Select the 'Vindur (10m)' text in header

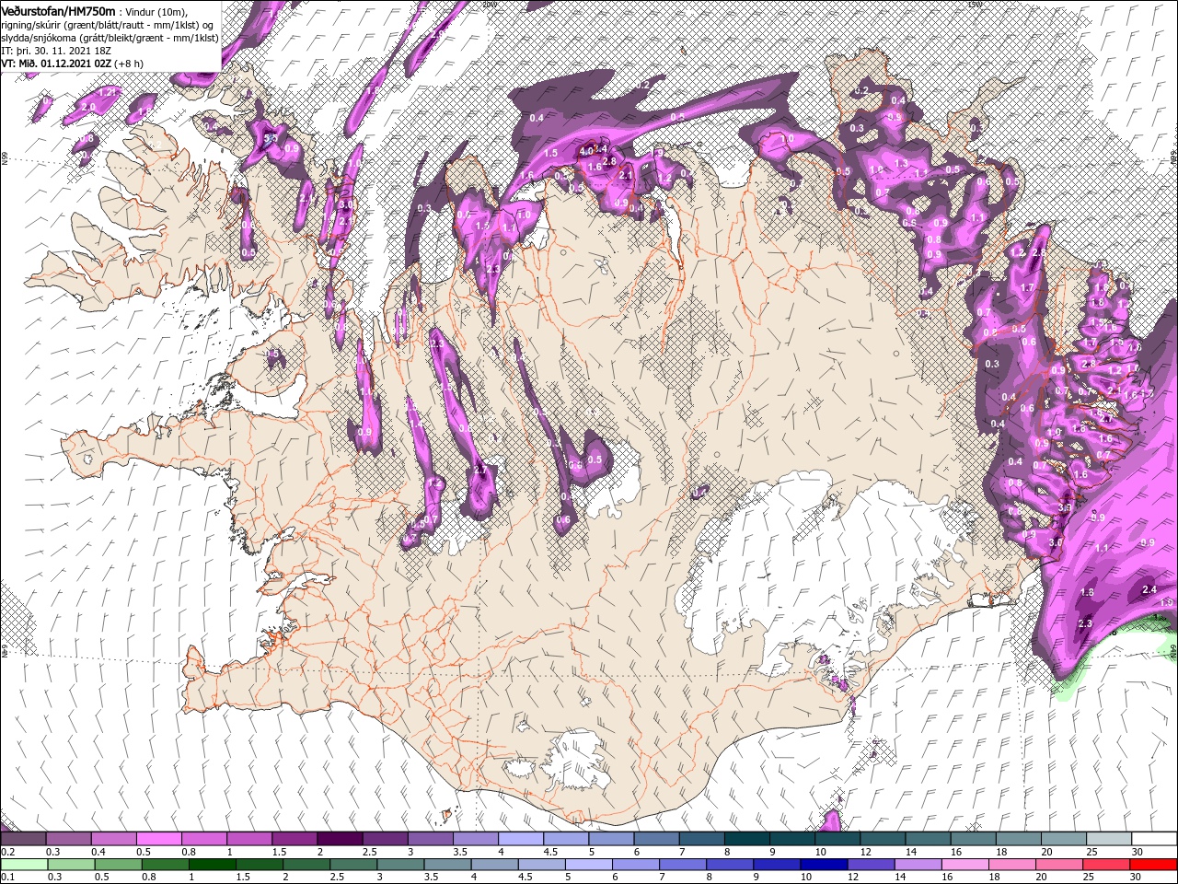pos(156,11)
